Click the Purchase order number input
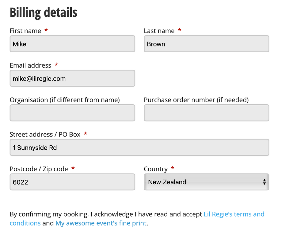285x235 pixels. (x=207, y=113)
